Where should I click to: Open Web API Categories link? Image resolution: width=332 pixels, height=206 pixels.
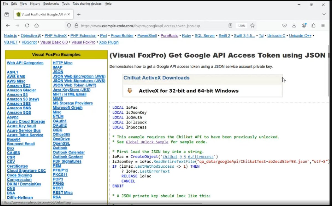25,63
